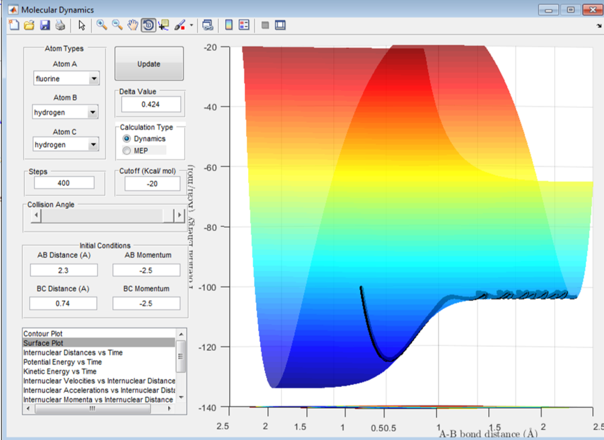Open the Atom B hydrogen dropdown
The height and width of the screenshot is (440, 604).
click(66, 113)
